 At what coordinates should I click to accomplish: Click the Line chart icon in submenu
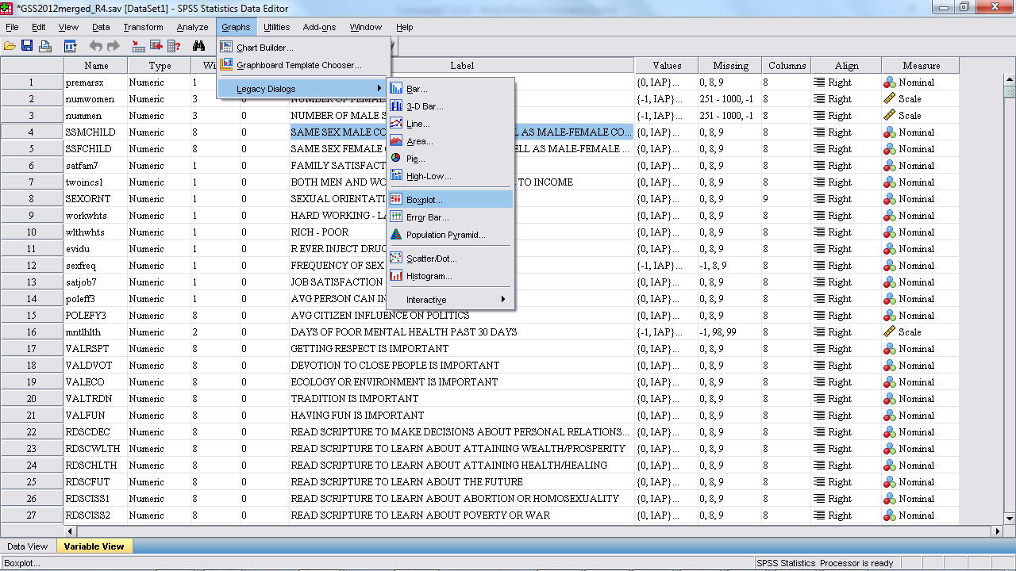pyautogui.click(x=396, y=124)
